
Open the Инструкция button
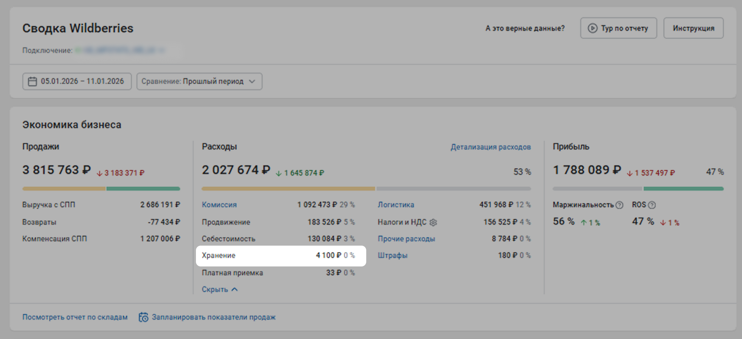click(x=693, y=28)
